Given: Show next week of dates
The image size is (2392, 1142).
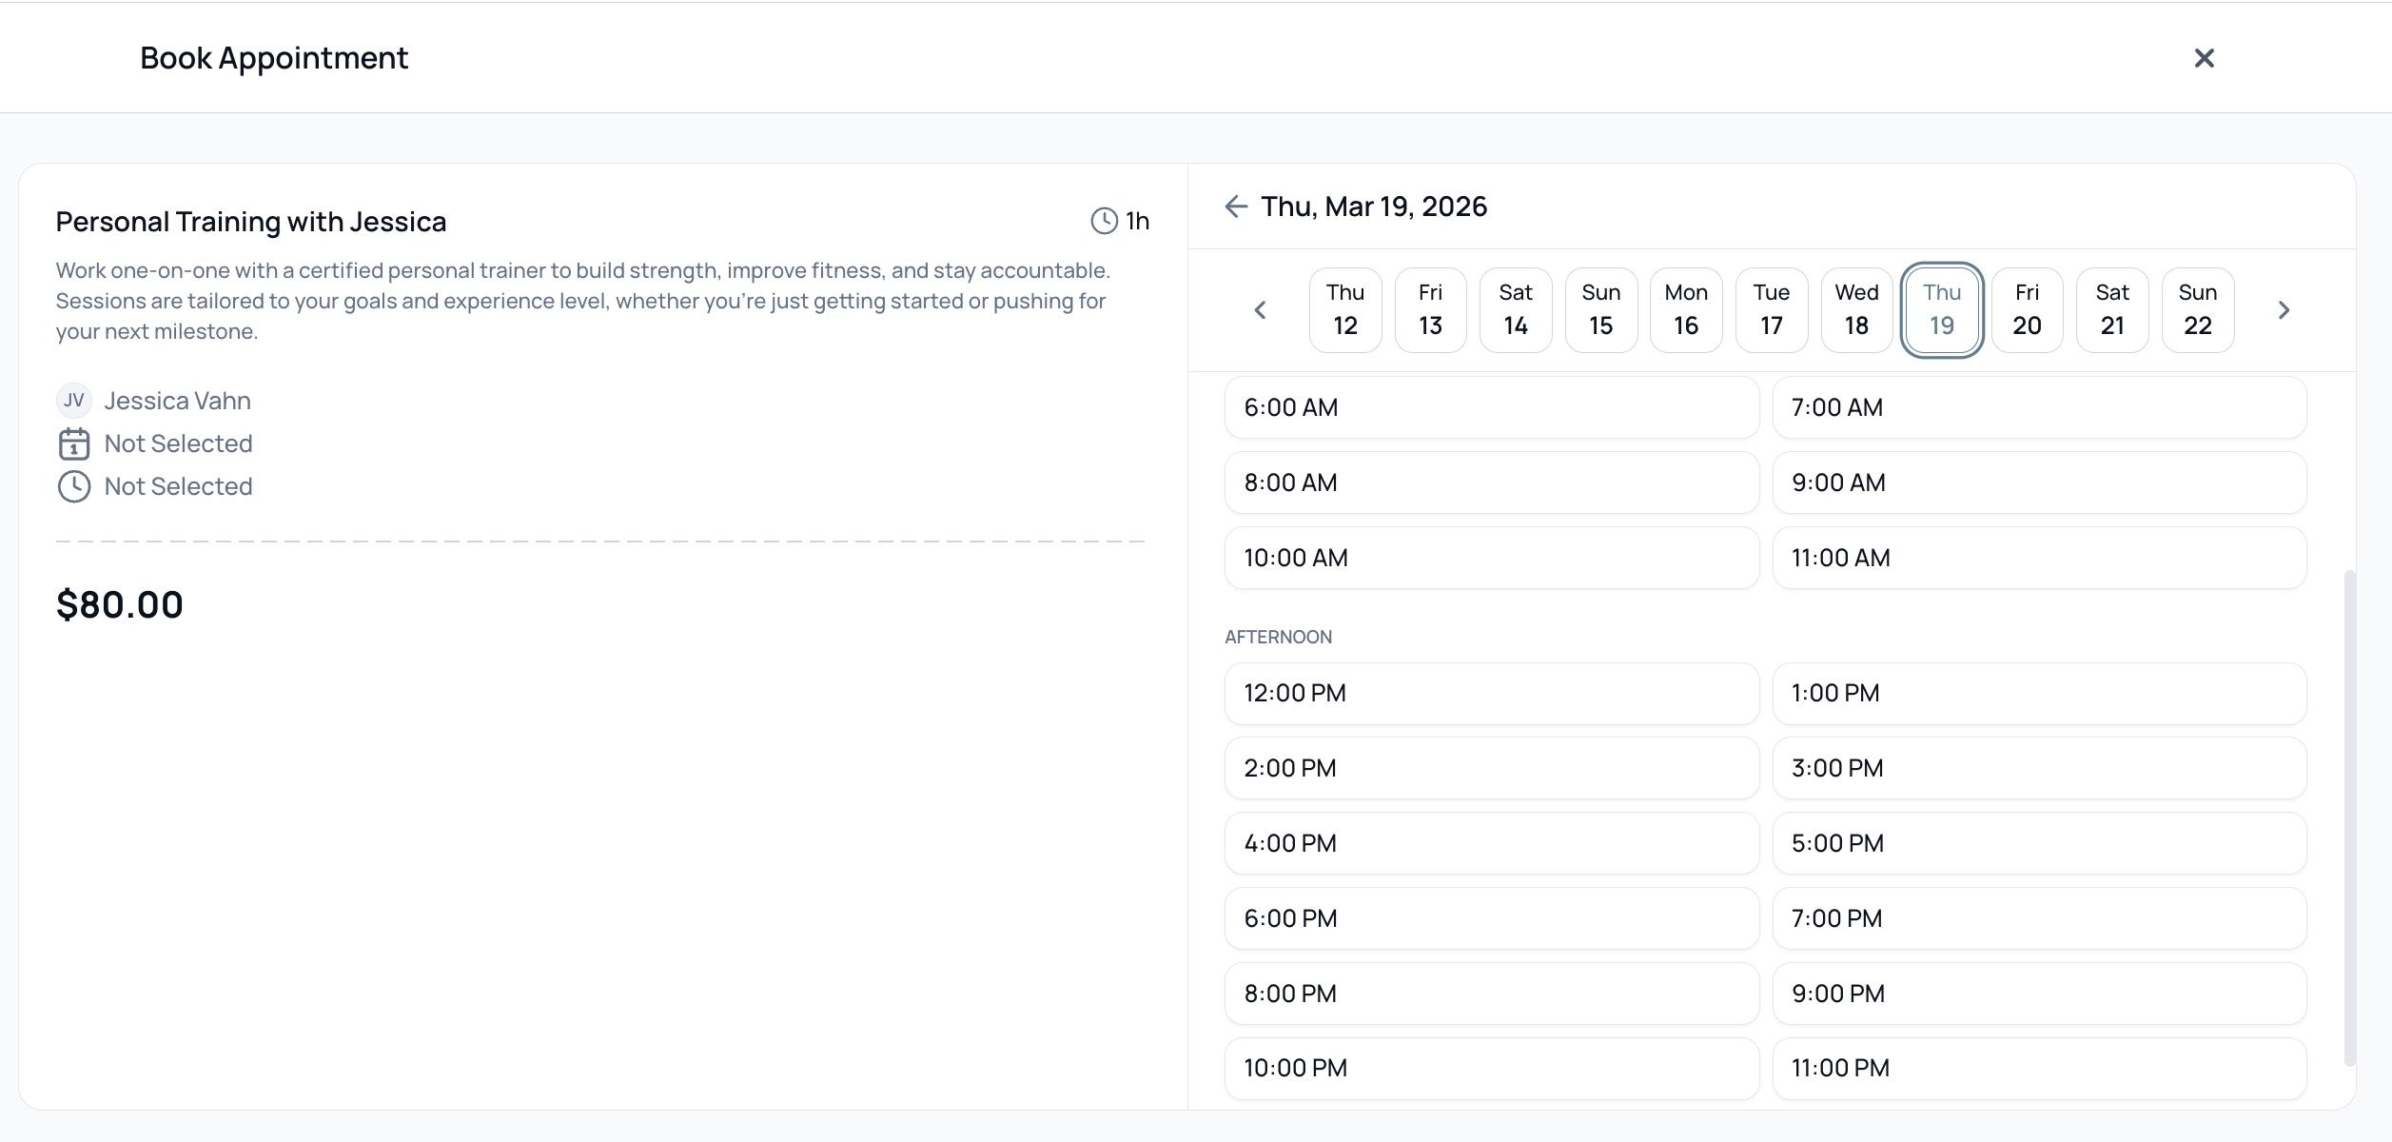Looking at the screenshot, I should 2284,310.
